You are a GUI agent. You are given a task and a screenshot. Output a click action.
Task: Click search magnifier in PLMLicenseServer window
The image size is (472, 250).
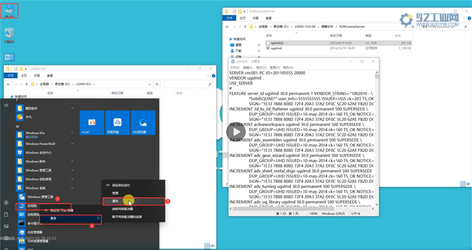click(x=465, y=27)
